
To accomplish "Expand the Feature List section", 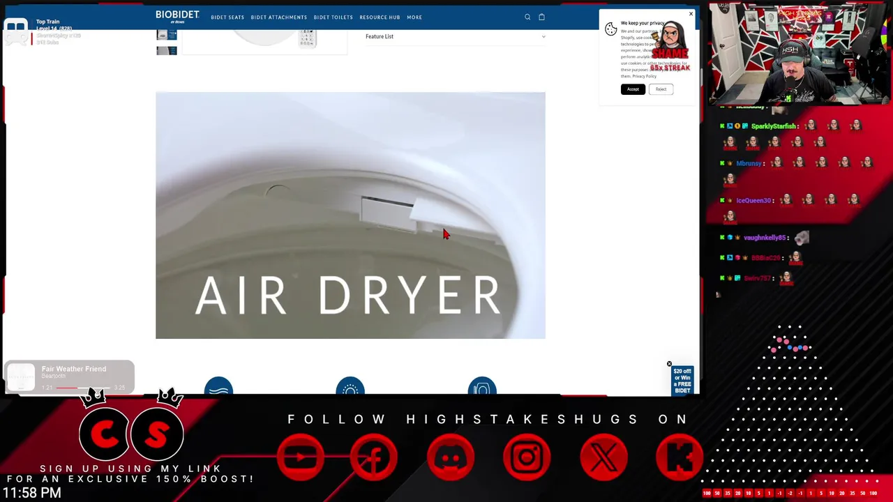I will point(455,36).
